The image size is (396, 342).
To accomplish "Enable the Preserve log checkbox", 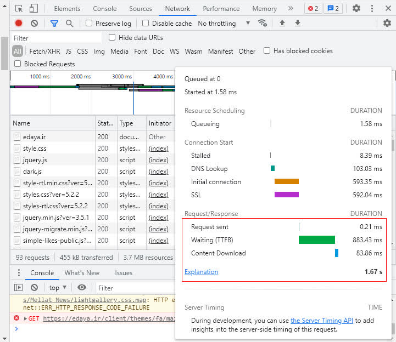I will [89, 23].
